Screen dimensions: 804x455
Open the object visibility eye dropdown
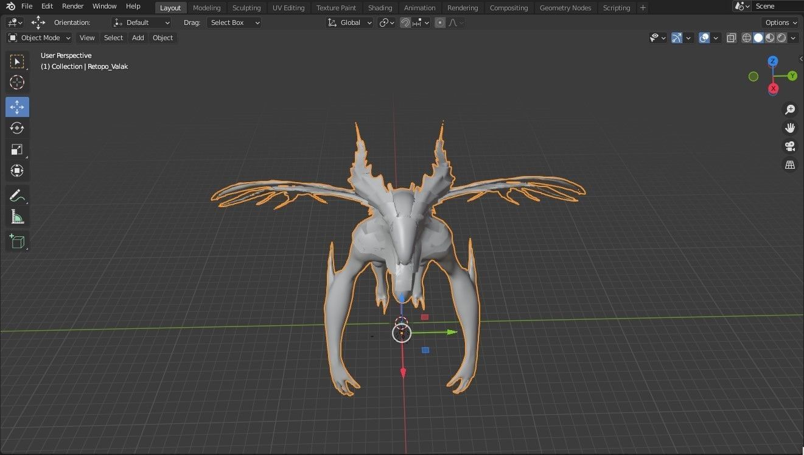tap(658, 38)
